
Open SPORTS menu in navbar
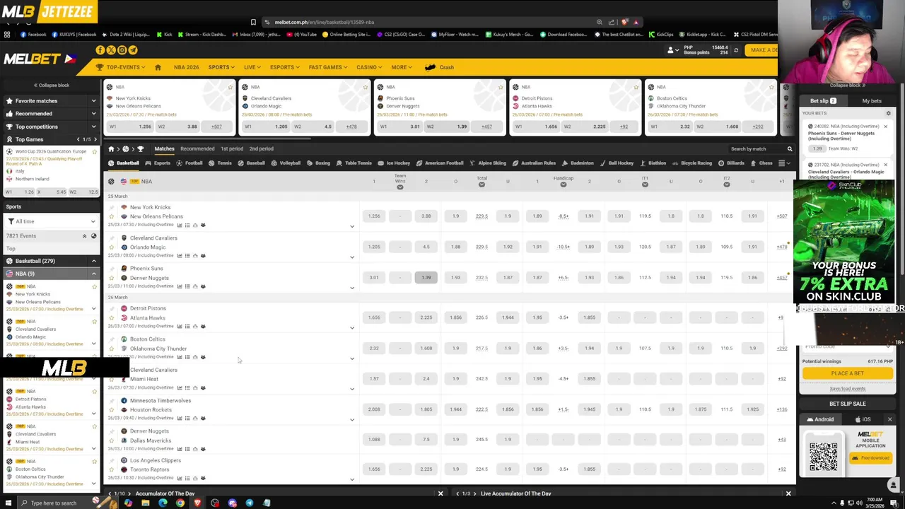coord(221,67)
